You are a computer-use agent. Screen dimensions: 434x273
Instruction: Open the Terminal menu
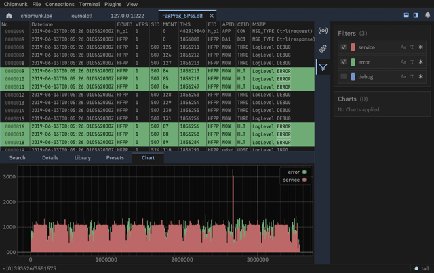[x=90, y=4]
